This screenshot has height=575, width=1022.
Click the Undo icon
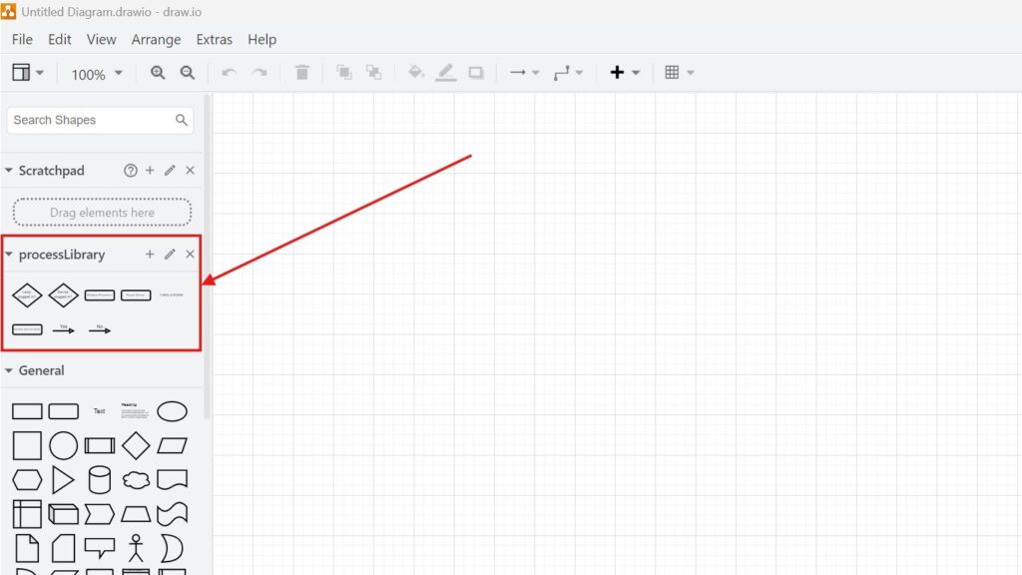coord(229,72)
